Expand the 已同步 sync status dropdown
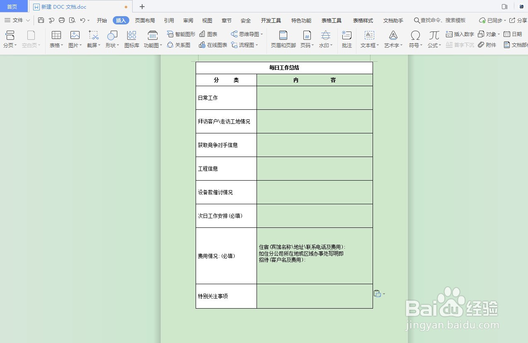Screen dimensions: 528x343 coord(505,20)
